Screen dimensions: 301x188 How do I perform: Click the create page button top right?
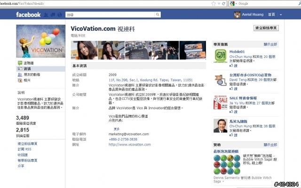pyautogui.click(x=266, y=28)
